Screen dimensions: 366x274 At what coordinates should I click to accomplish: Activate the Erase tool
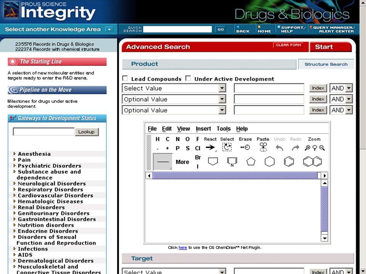(x=245, y=147)
